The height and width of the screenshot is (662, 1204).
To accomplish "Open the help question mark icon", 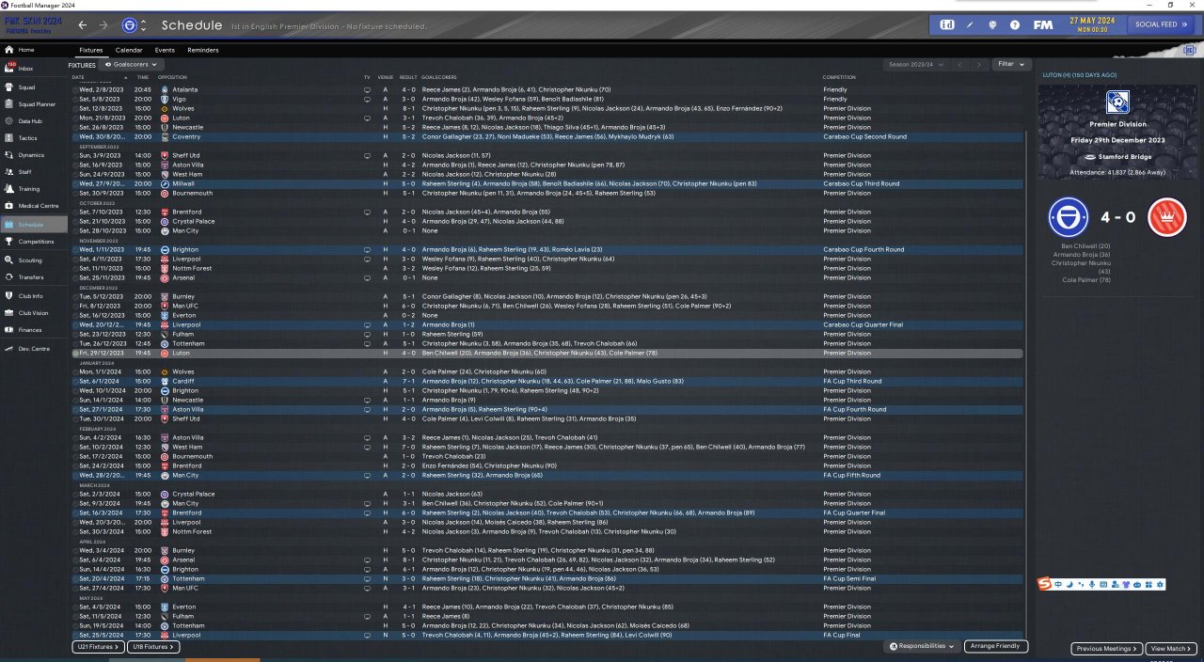I will click(1015, 24).
